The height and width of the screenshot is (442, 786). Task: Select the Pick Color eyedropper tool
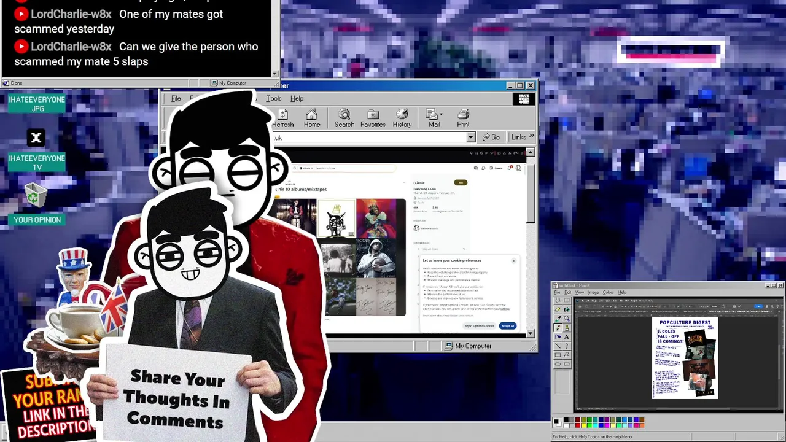[x=558, y=319]
